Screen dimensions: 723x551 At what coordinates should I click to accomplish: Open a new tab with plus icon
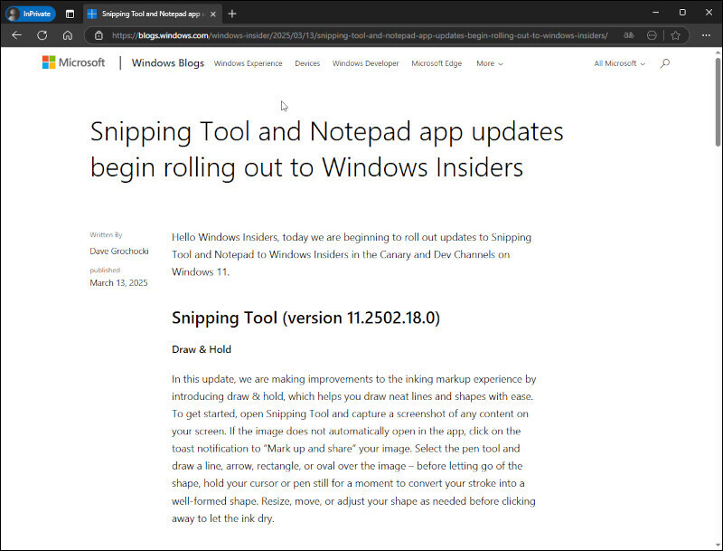pyautogui.click(x=232, y=14)
